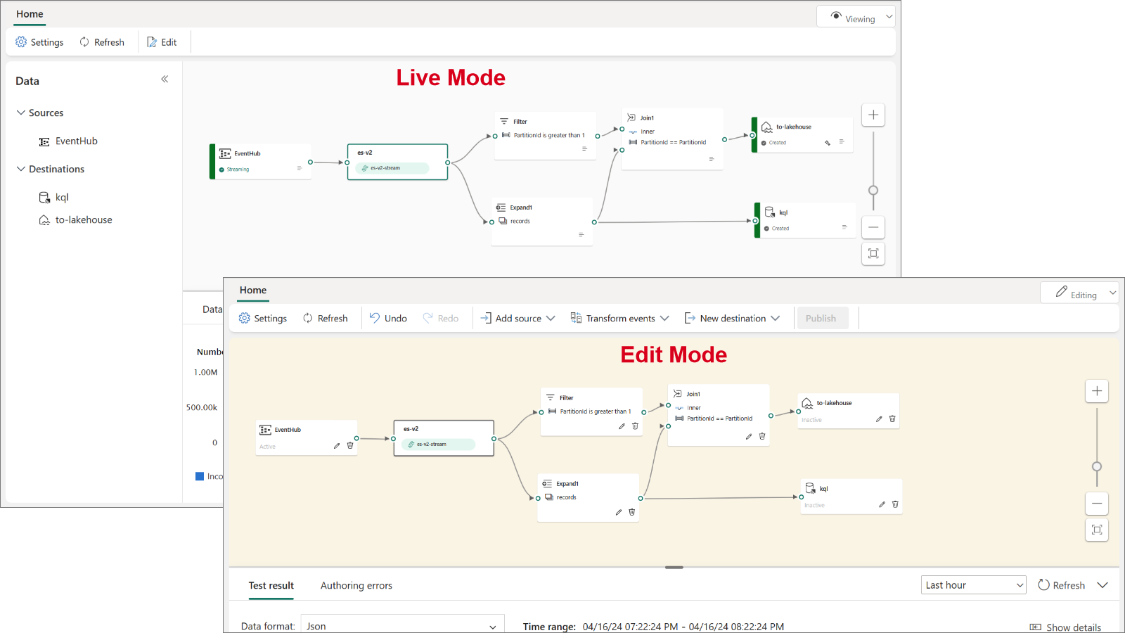
Task: Delete the EventHub node in Edit Mode
Action: 350,446
